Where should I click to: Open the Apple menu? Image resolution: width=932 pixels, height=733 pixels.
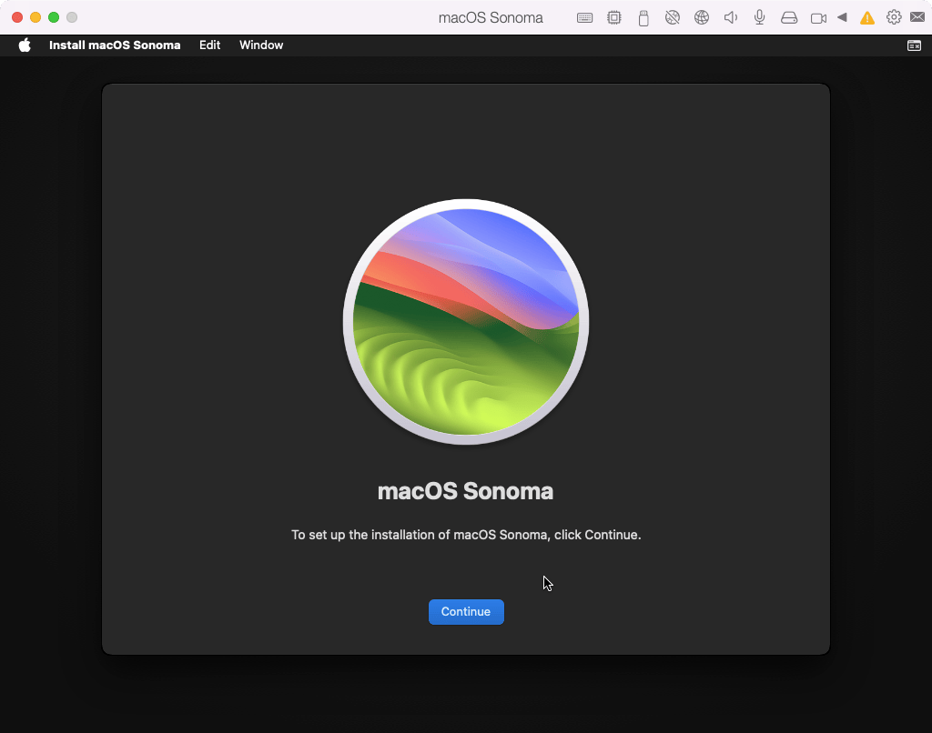tap(25, 45)
